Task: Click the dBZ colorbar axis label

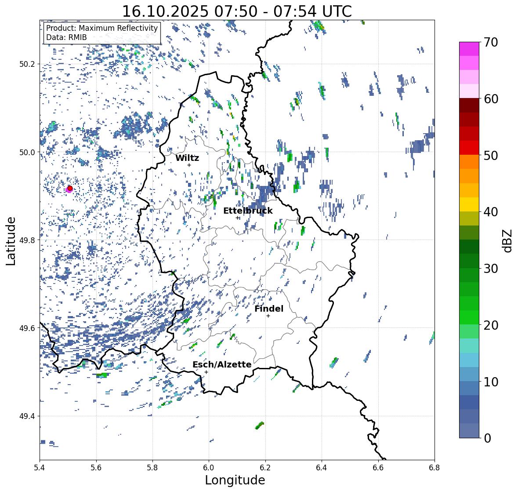Action: click(x=508, y=240)
